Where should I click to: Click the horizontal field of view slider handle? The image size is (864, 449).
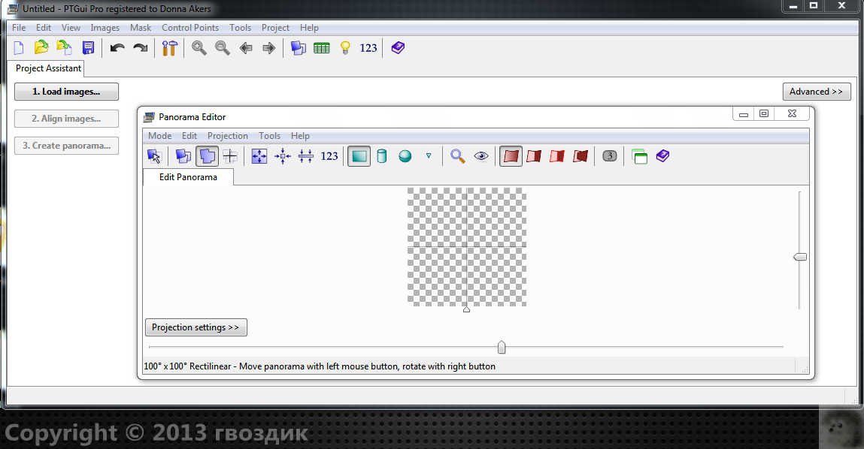coord(502,347)
